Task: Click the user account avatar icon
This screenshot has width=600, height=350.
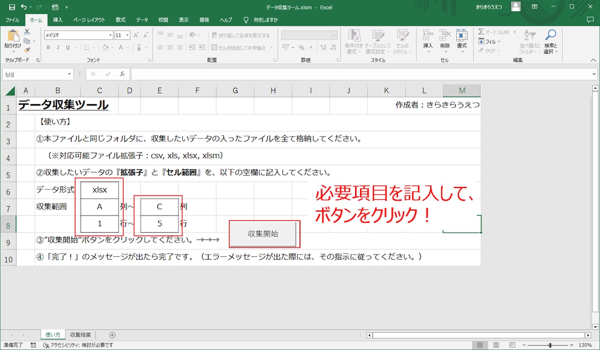Action: point(516,7)
